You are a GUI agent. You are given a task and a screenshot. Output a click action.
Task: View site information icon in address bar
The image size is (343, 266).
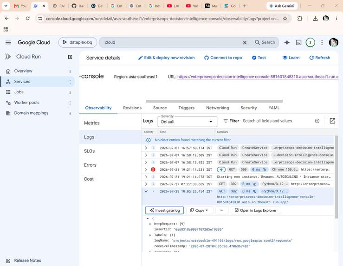[x=40, y=19]
